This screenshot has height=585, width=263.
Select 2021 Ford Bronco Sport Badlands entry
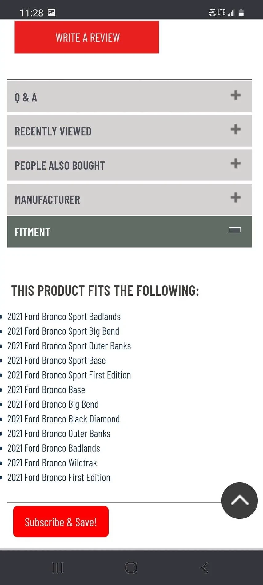click(x=64, y=317)
